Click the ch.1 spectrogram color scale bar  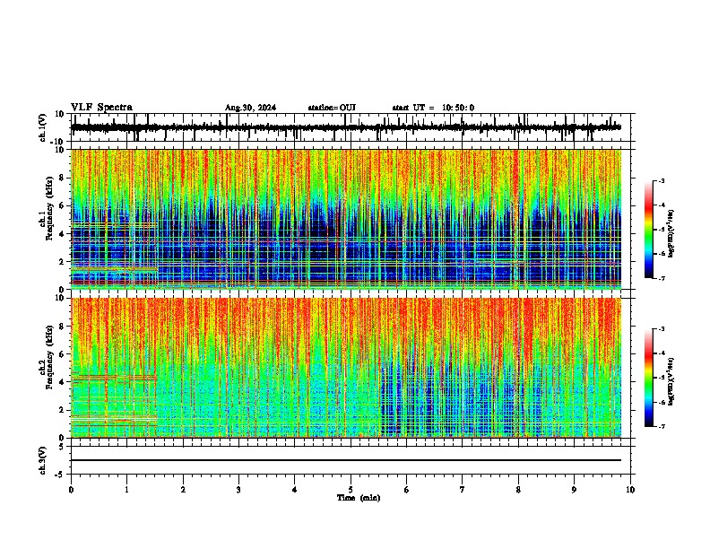[649, 230]
